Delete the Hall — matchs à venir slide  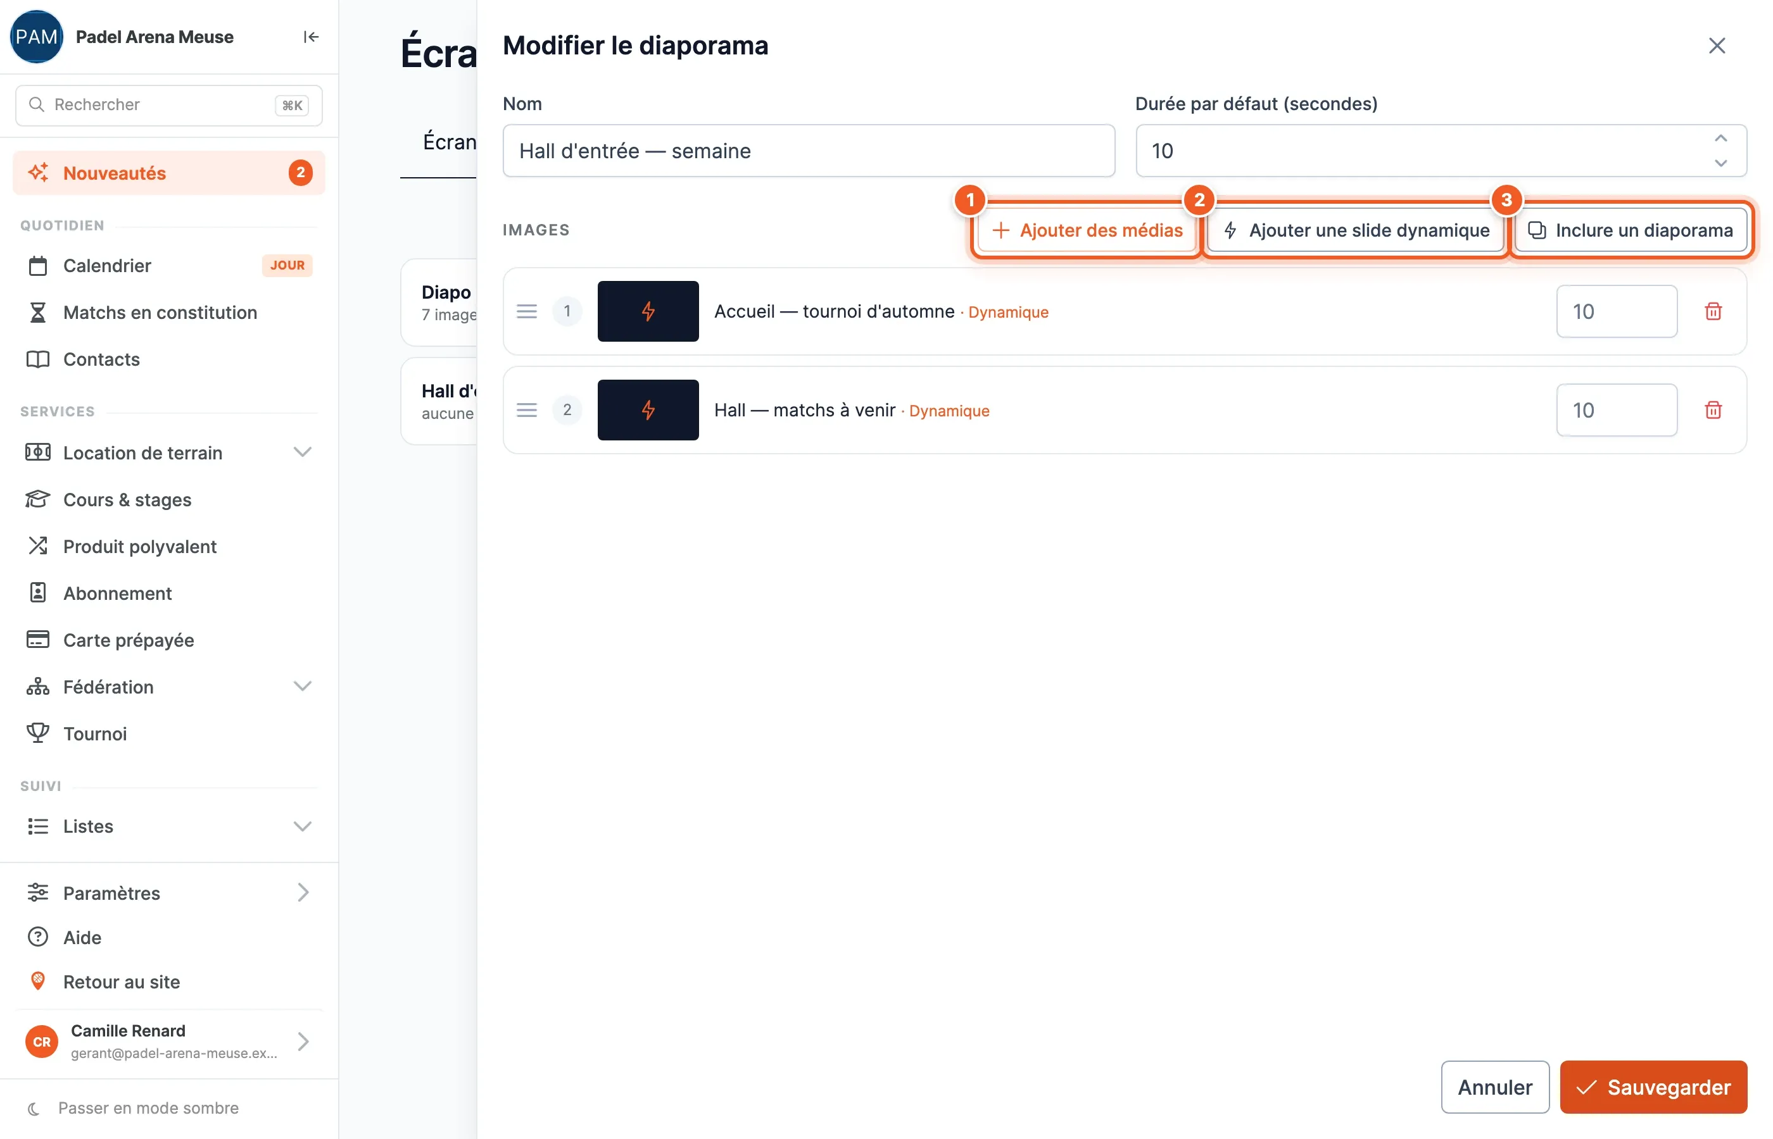pyautogui.click(x=1713, y=410)
